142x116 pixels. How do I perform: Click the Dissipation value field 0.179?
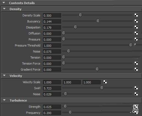pos(52,27)
